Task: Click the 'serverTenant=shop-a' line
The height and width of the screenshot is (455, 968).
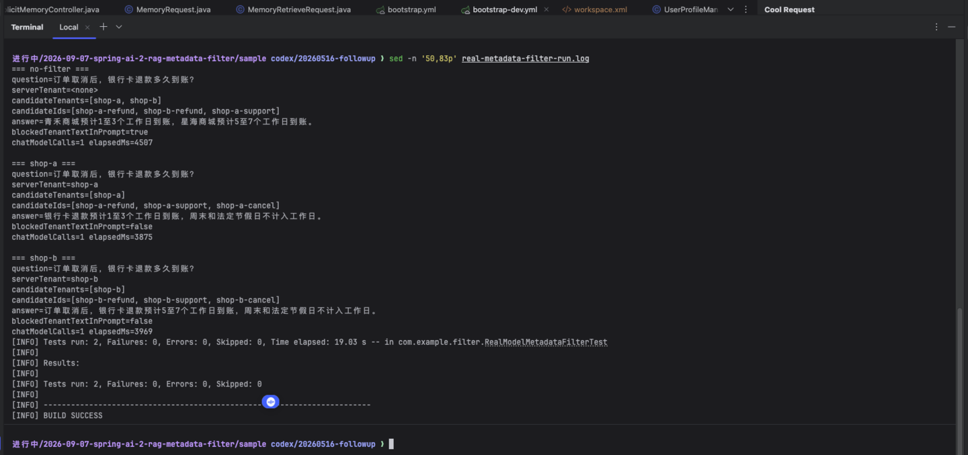Action: 54,185
